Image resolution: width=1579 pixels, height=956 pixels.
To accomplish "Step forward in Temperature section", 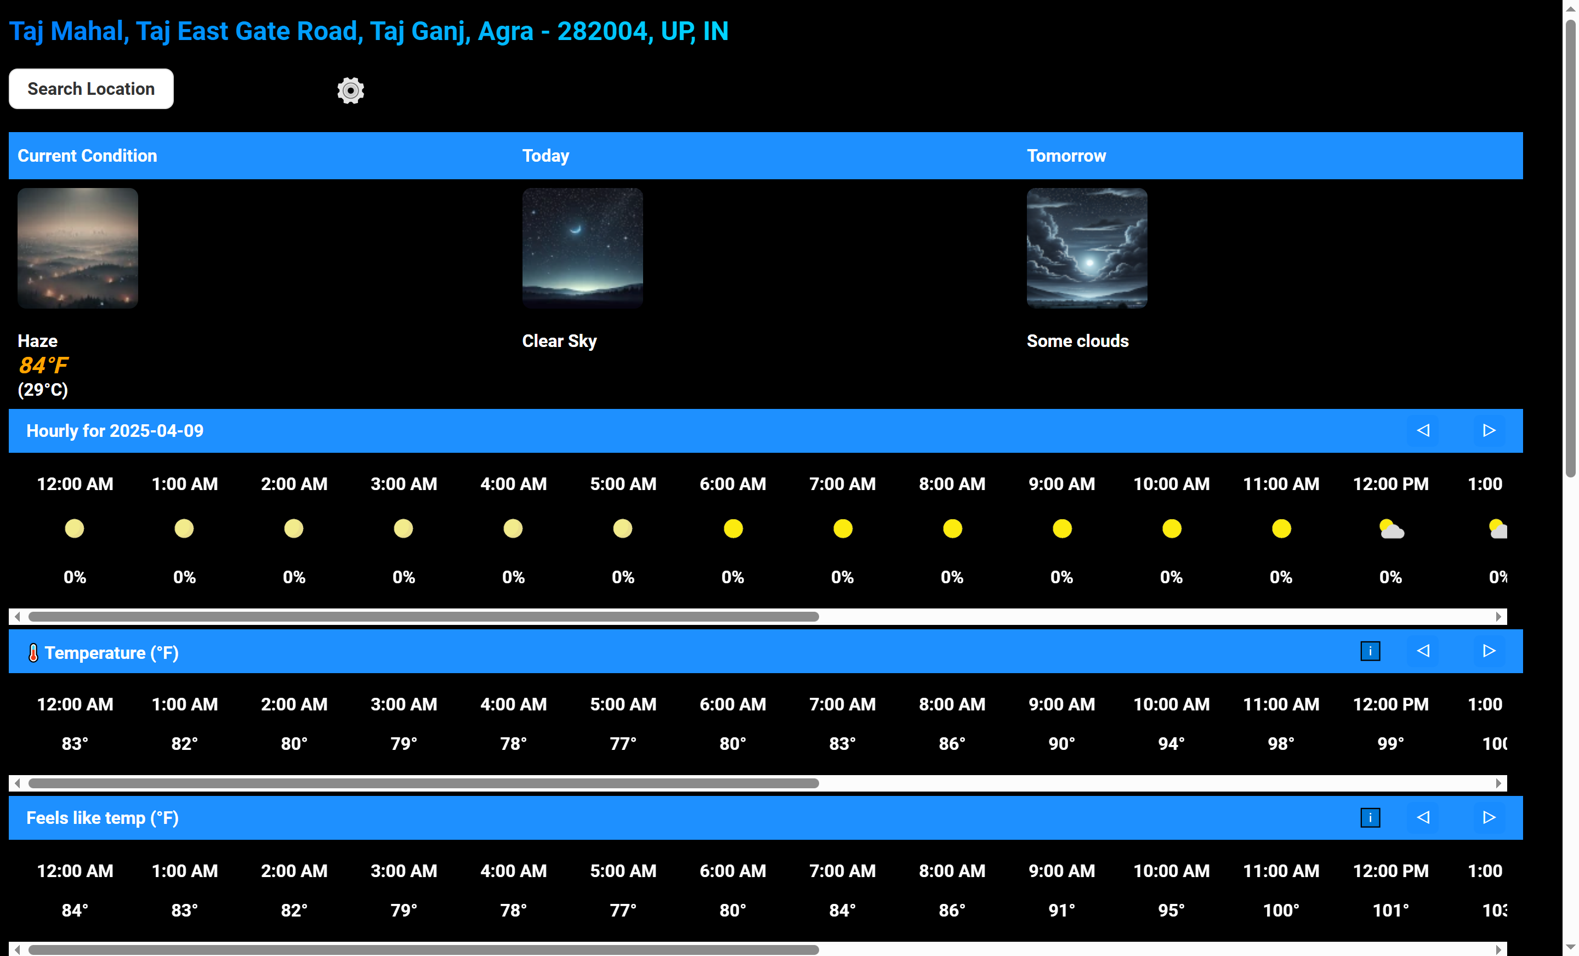I will tap(1489, 651).
